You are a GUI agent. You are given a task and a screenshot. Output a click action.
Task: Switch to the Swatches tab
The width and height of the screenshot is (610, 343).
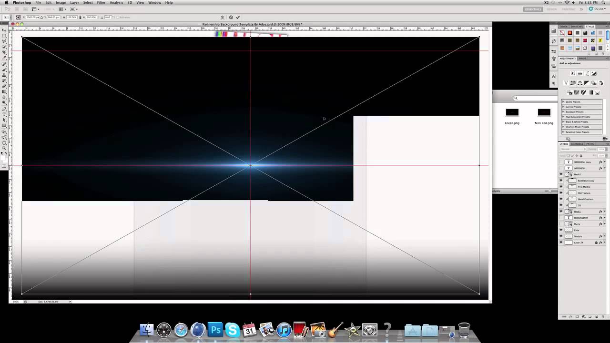pyautogui.click(x=577, y=27)
